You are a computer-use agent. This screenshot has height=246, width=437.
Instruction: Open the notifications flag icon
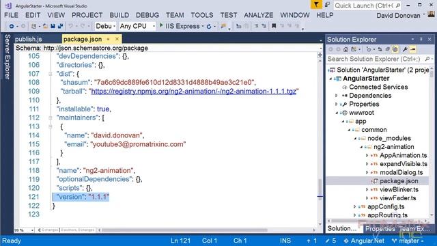(x=316, y=5)
